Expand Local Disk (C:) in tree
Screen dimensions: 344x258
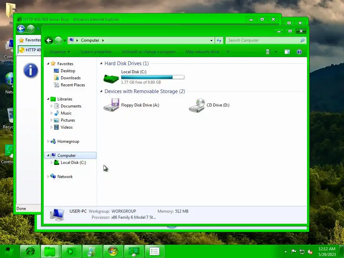51,163
